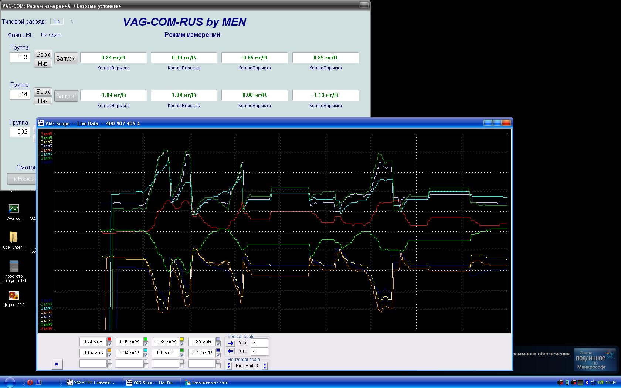Uncheck the orange -1.04 мг/R trace checkbox
Screen dimensions: 621x388
[x=109, y=355]
